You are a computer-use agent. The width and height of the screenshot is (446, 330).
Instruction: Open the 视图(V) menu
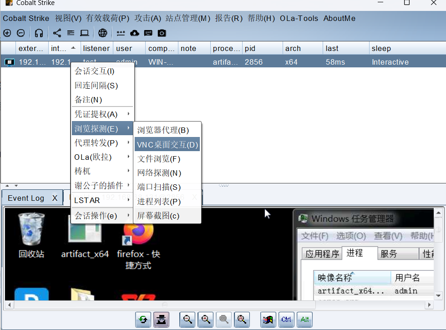point(68,19)
